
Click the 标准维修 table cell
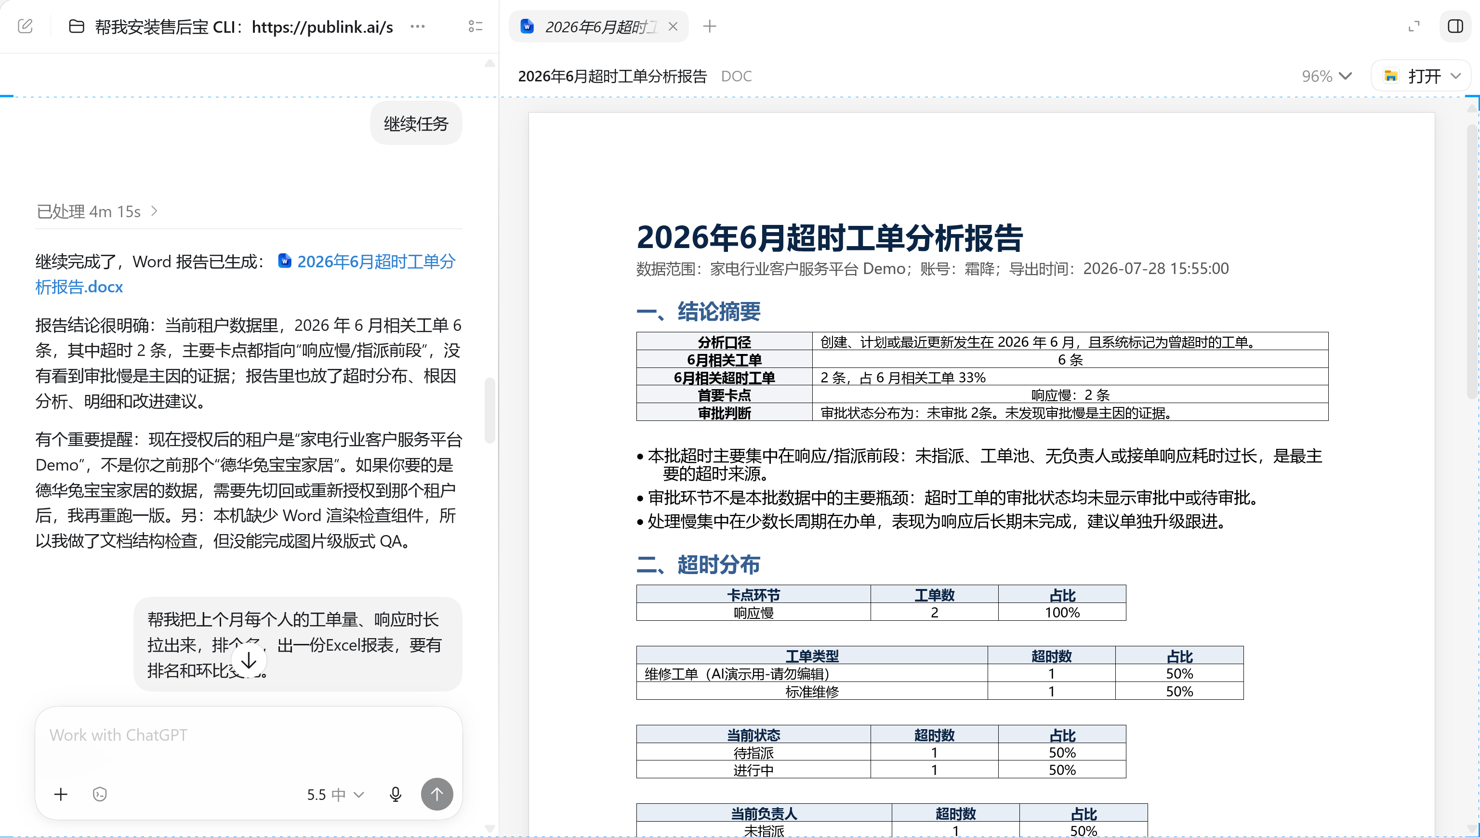pyautogui.click(x=812, y=691)
